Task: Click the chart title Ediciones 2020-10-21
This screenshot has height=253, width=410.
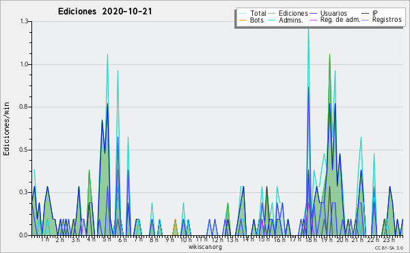Action: click(x=105, y=11)
